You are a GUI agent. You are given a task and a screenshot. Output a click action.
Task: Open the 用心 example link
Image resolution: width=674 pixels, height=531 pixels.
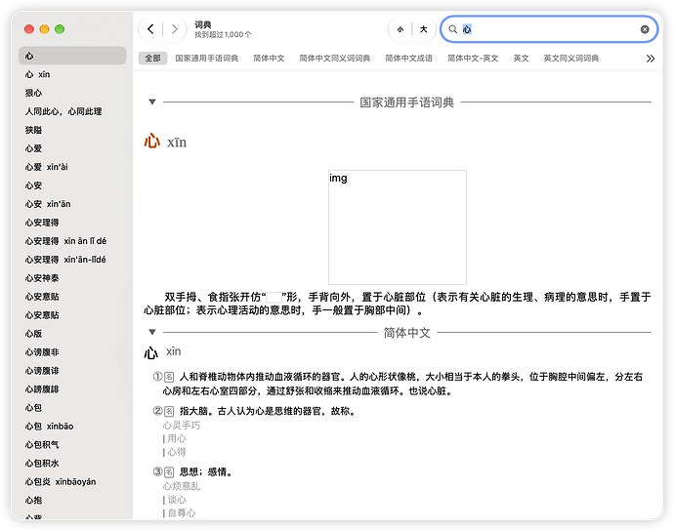pos(177,438)
